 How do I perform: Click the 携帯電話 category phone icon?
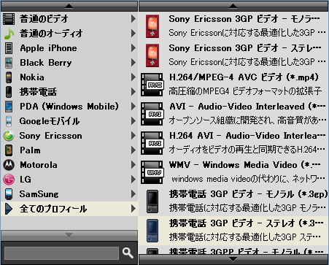[9, 92]
